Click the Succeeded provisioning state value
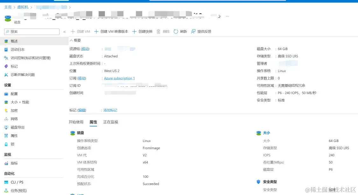Image resolution: width=358 pixels, height=195 pixels. pyautogui.click(x=151, y=184)
